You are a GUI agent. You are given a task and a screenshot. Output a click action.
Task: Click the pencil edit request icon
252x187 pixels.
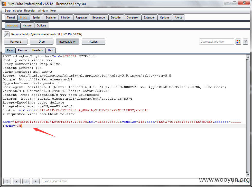click(x=7, y=34)
